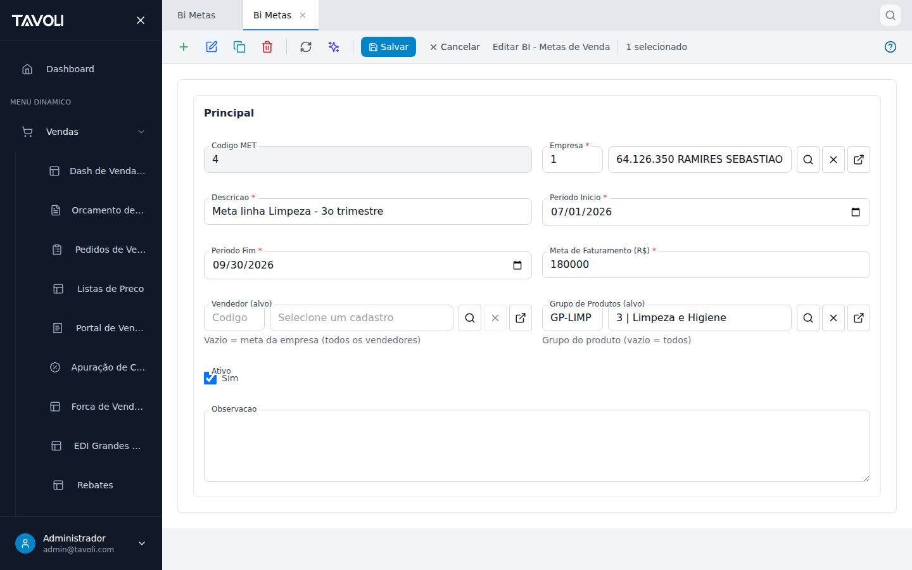Click the Selecione um cadastro field

[362, 318]
